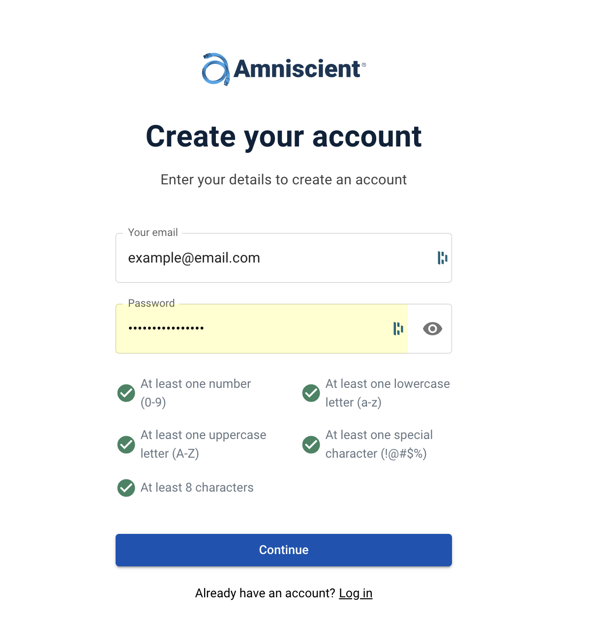This screenshot has width=602, height=644.
Task: Click the green checkmark for lowercase letter requirement
Action: [x=311, y=393]
